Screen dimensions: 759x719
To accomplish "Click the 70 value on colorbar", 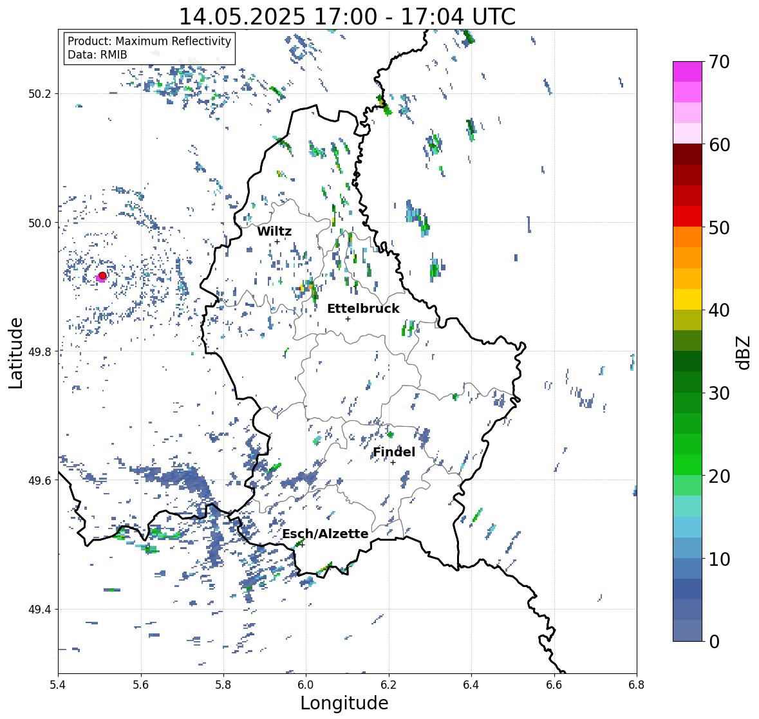I will 719,62.
